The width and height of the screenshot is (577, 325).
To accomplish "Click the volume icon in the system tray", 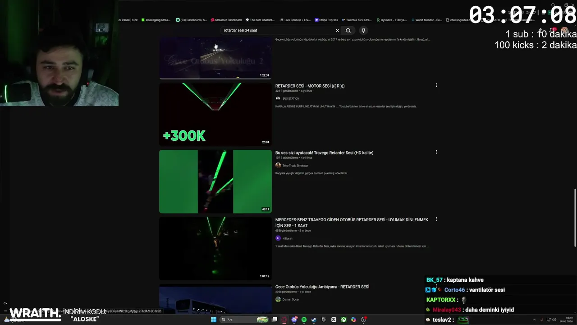I will [x=554, y=320].
